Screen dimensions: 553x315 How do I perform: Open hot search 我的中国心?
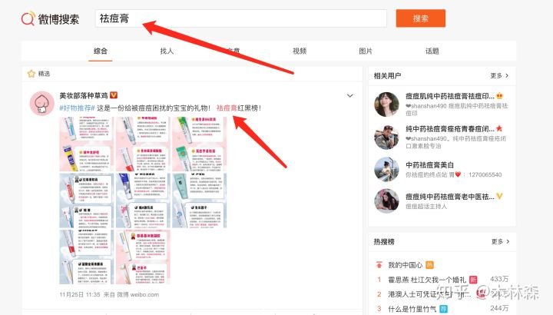406,265
